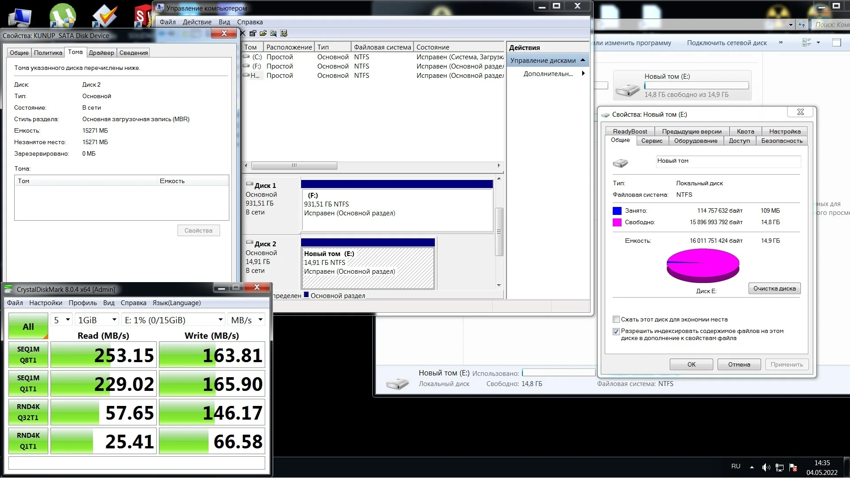Uncheck the allow file indexing checkbox
Viewport: 850px width, 478px height.
616,331
